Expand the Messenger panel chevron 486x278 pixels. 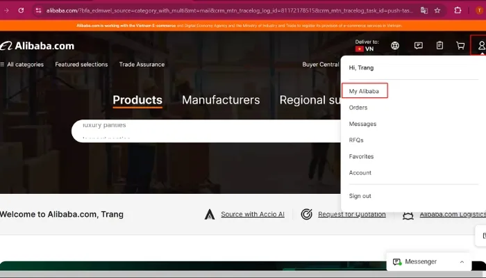click(462, 262)
